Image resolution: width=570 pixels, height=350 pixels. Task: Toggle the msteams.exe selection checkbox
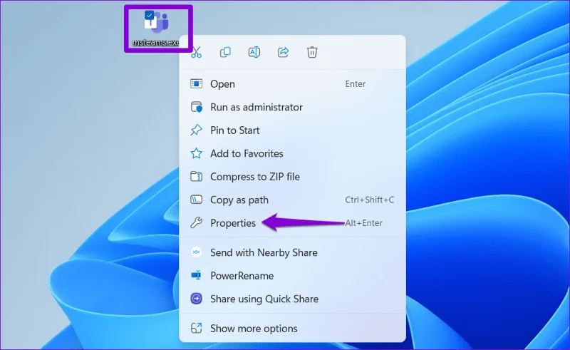(x=149, y=15)
